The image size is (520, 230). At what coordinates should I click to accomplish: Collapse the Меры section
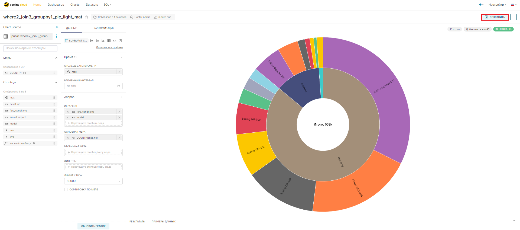point(56,58)
